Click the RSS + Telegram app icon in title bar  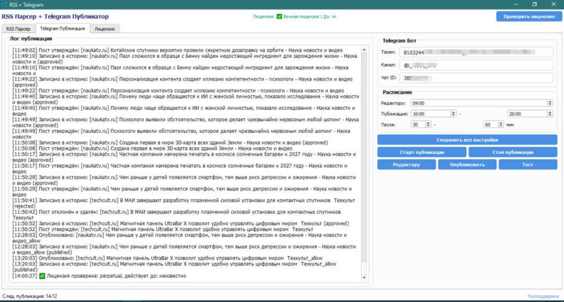click(x=4, y=4)
